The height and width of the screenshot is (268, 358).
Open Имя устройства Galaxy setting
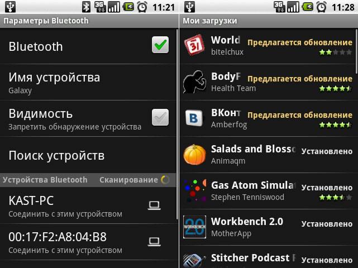[x=88, y=83]
